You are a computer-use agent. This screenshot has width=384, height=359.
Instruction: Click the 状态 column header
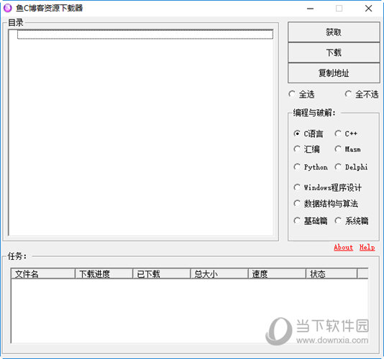332,274
